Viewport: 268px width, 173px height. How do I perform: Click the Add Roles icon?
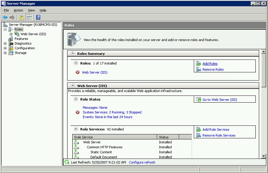tap(198, 64)
